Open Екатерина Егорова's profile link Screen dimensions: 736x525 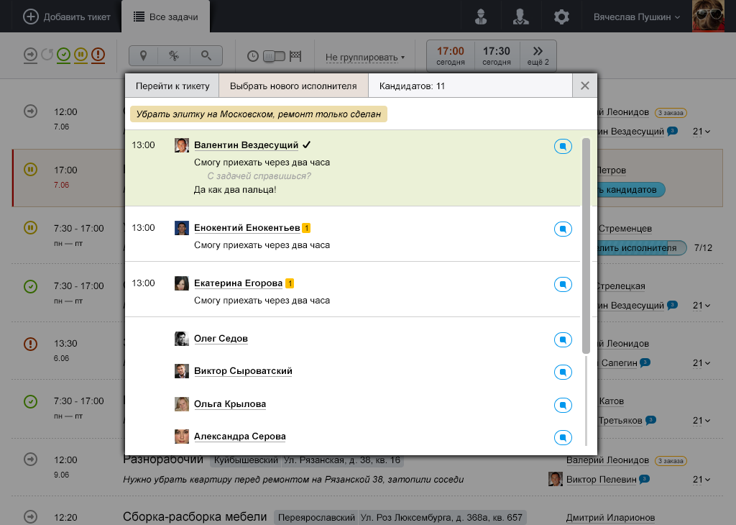[x=238, y=283]
